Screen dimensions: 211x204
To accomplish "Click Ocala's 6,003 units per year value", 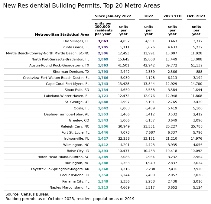I will (x=125, y=108).
